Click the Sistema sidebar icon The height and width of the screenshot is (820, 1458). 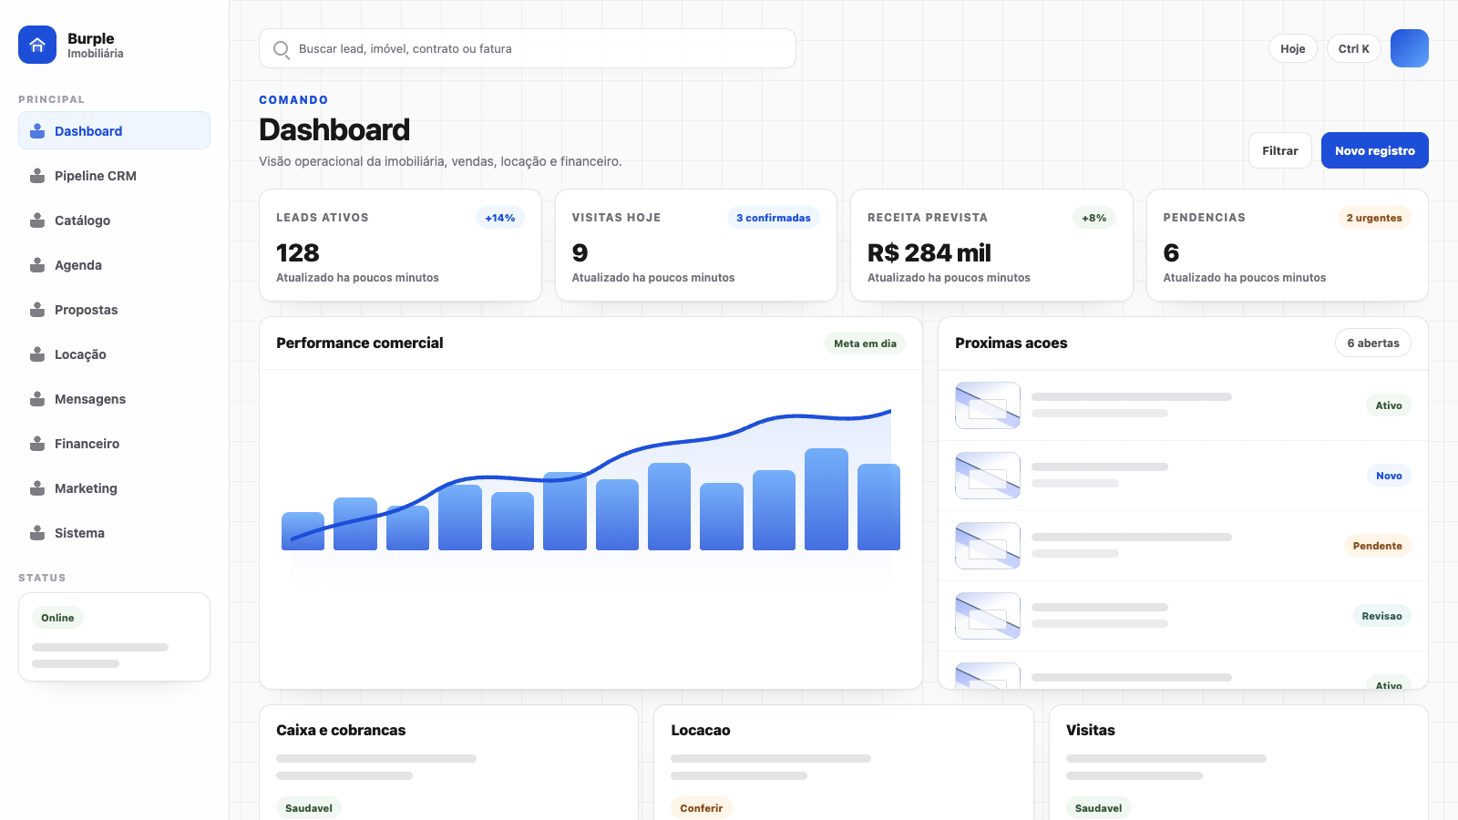click(37, 533)
